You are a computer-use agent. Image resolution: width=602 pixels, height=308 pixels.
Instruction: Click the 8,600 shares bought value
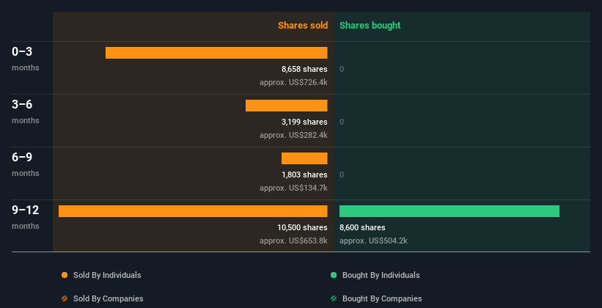pyautogui.click(x=362, y=227)
